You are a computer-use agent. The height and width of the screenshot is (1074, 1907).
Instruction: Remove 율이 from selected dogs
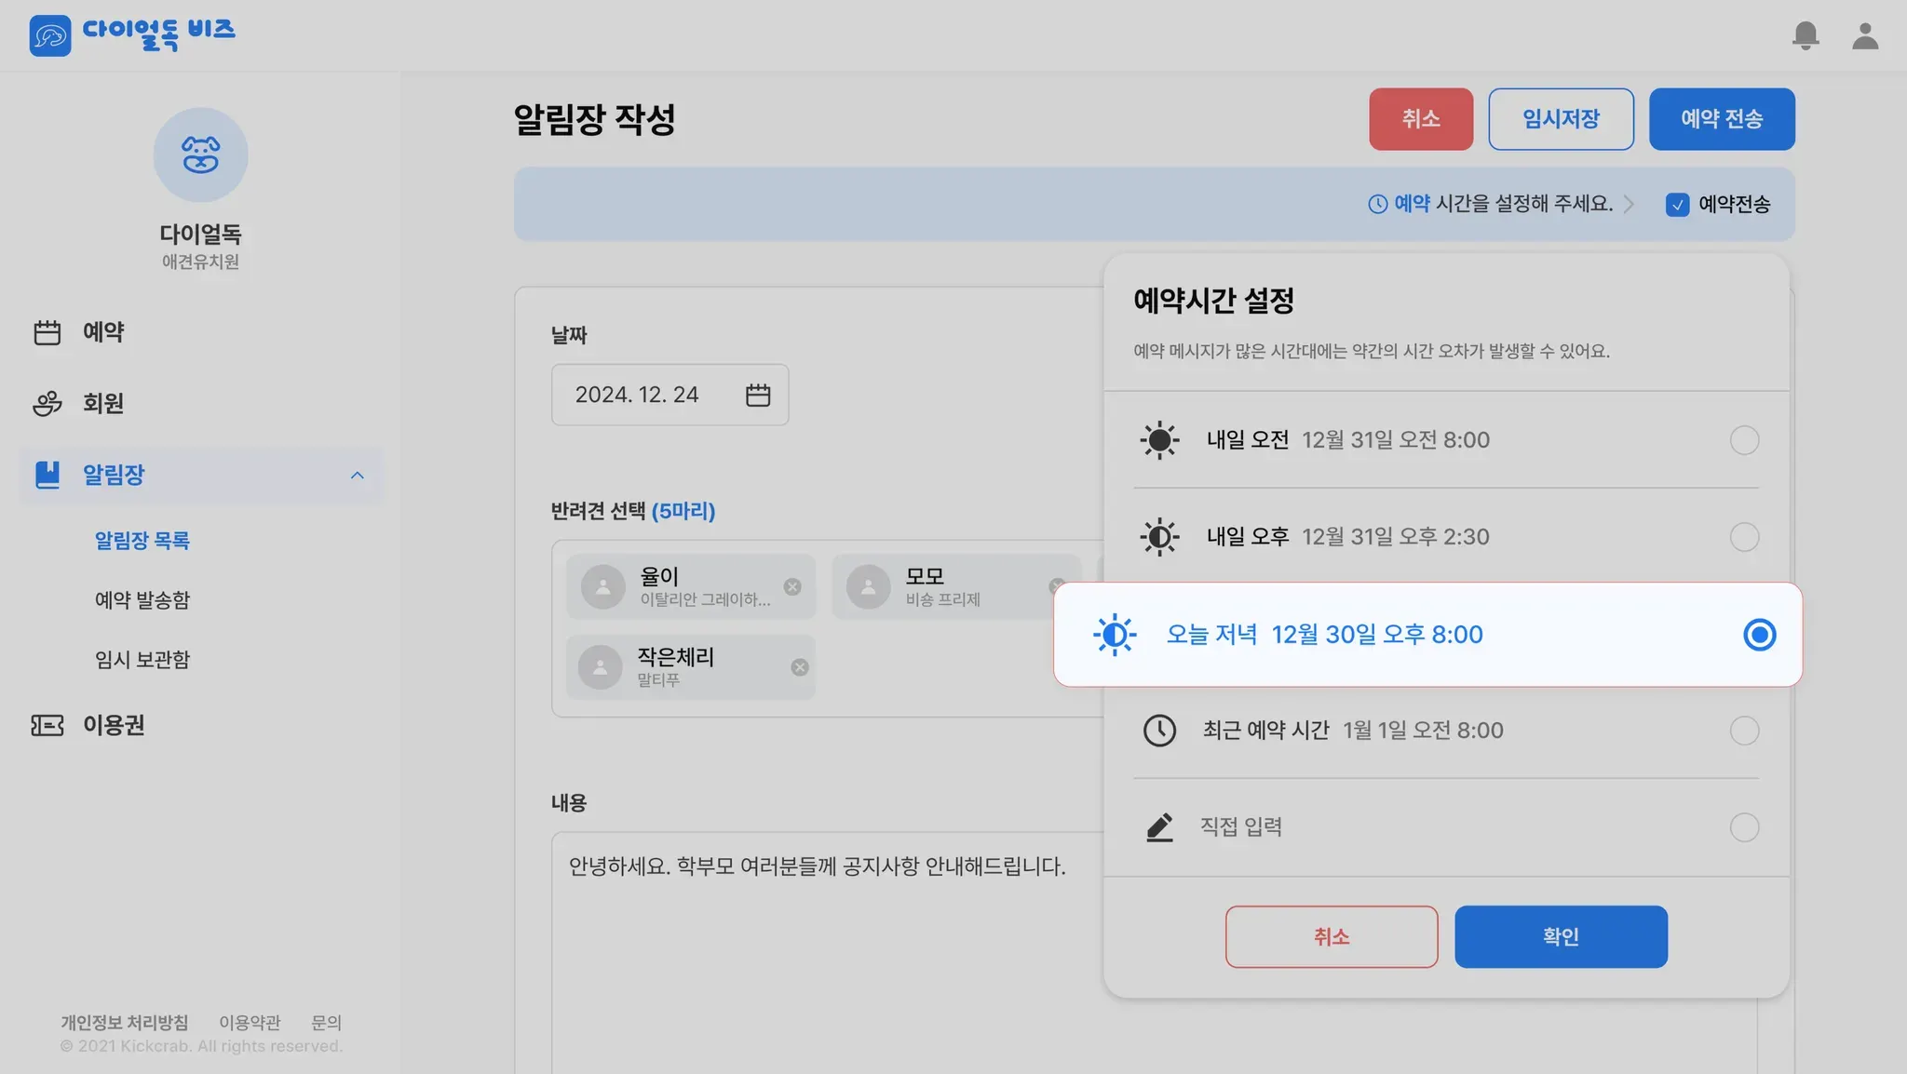[792, 586]
